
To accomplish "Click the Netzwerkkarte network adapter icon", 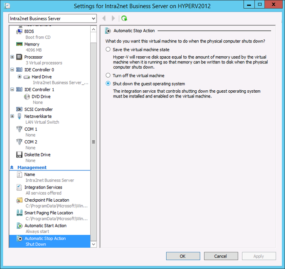I will (19, 116).
